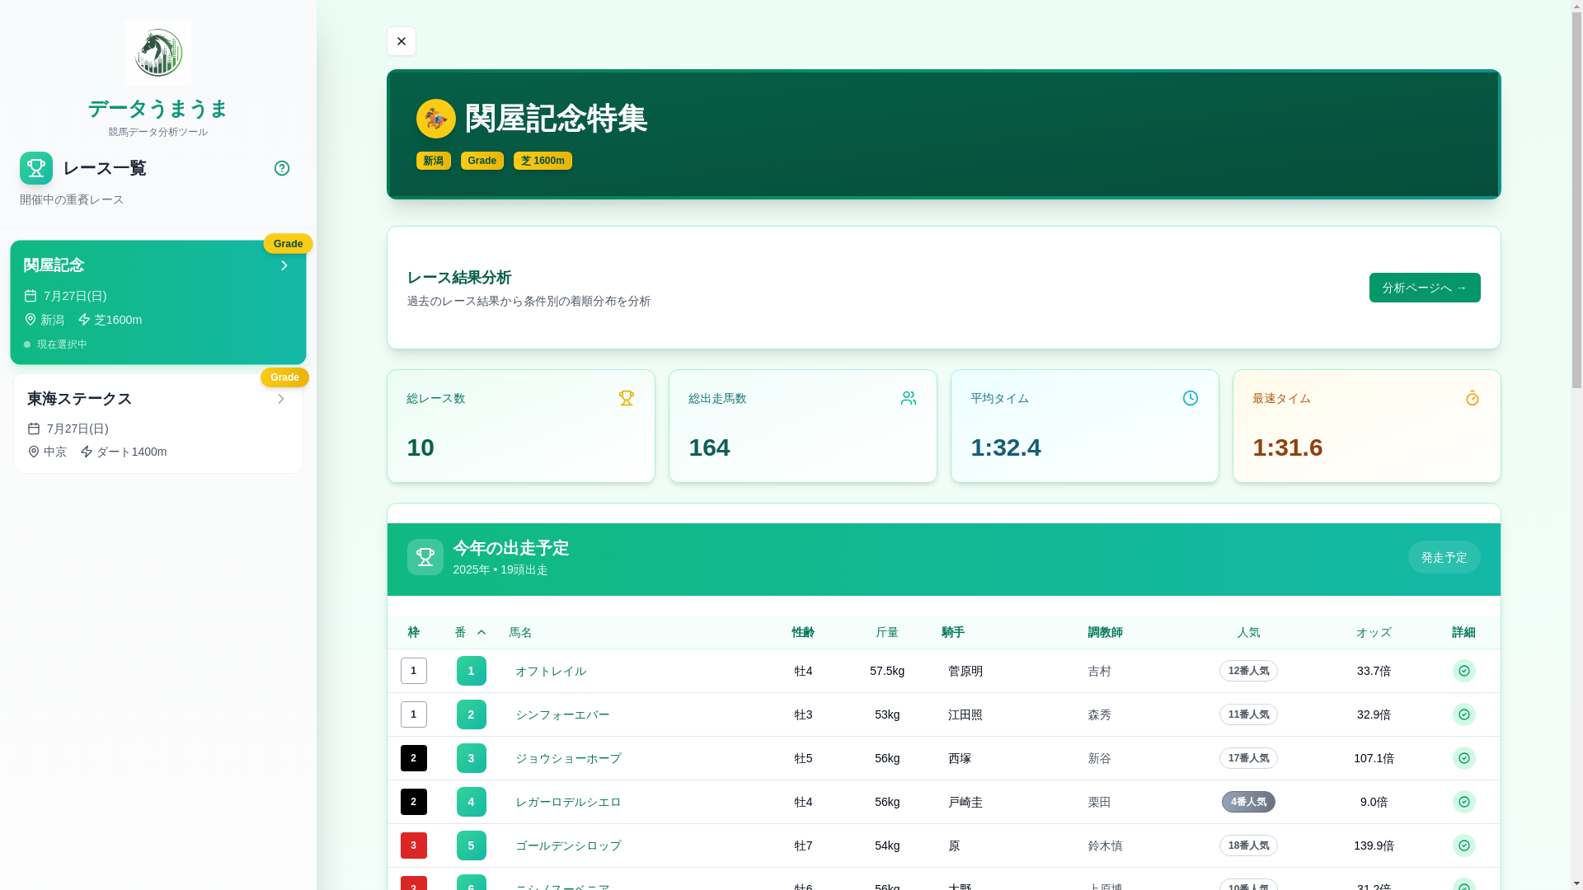The height and width of the screenshot is (890, 1583).
Task: Click people icon on 総出走馬数 card
Action: [909, 398]
